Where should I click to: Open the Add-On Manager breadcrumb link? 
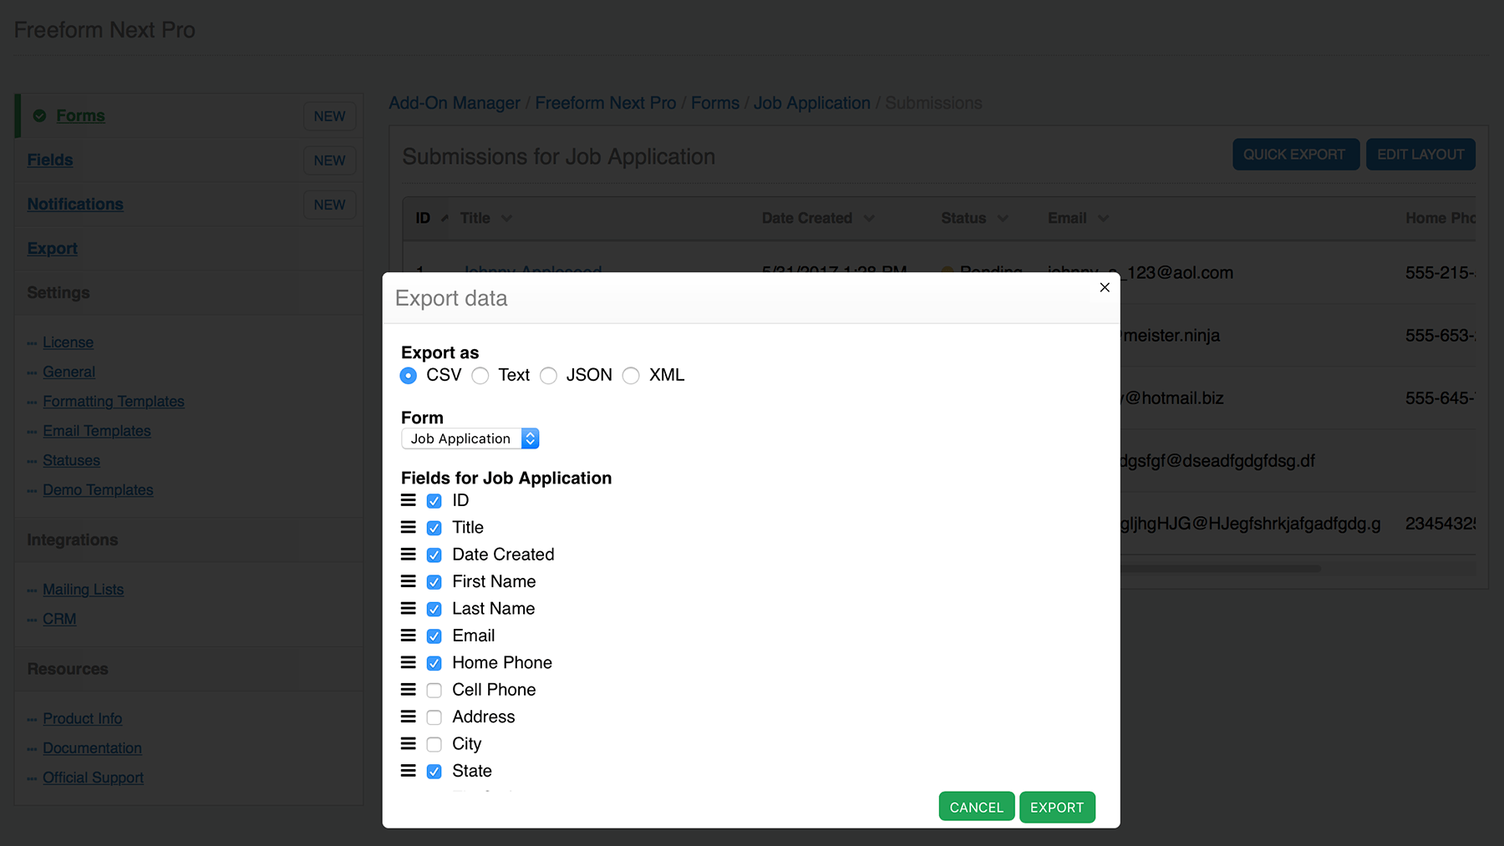454,103
